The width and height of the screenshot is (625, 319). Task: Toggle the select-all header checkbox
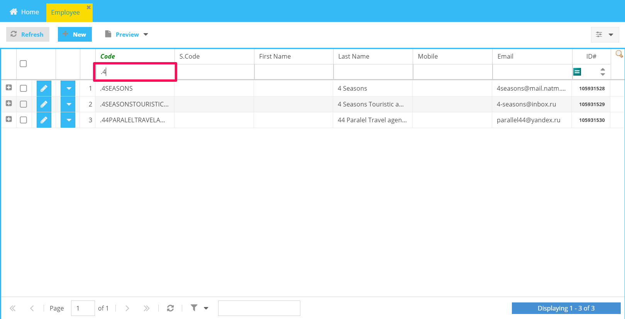click(x=23, y=64)
